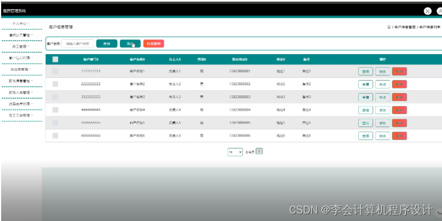Click red 删除 for 客户名称4 row
442x221 pixels.
click(x=399, y=110)
